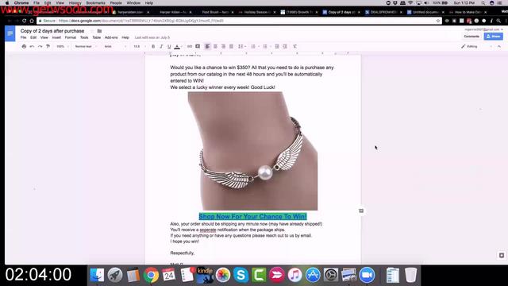Image resolution: width=508 pixels, height=286 pixels.
Task: Click the Chrome home button
Action: point(32,21)
